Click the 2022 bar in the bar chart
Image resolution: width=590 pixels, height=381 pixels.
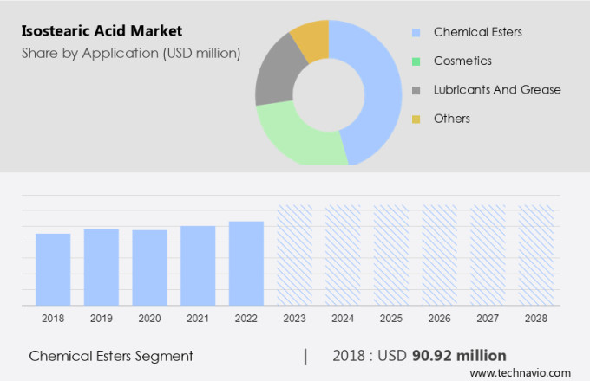[246, 262]
